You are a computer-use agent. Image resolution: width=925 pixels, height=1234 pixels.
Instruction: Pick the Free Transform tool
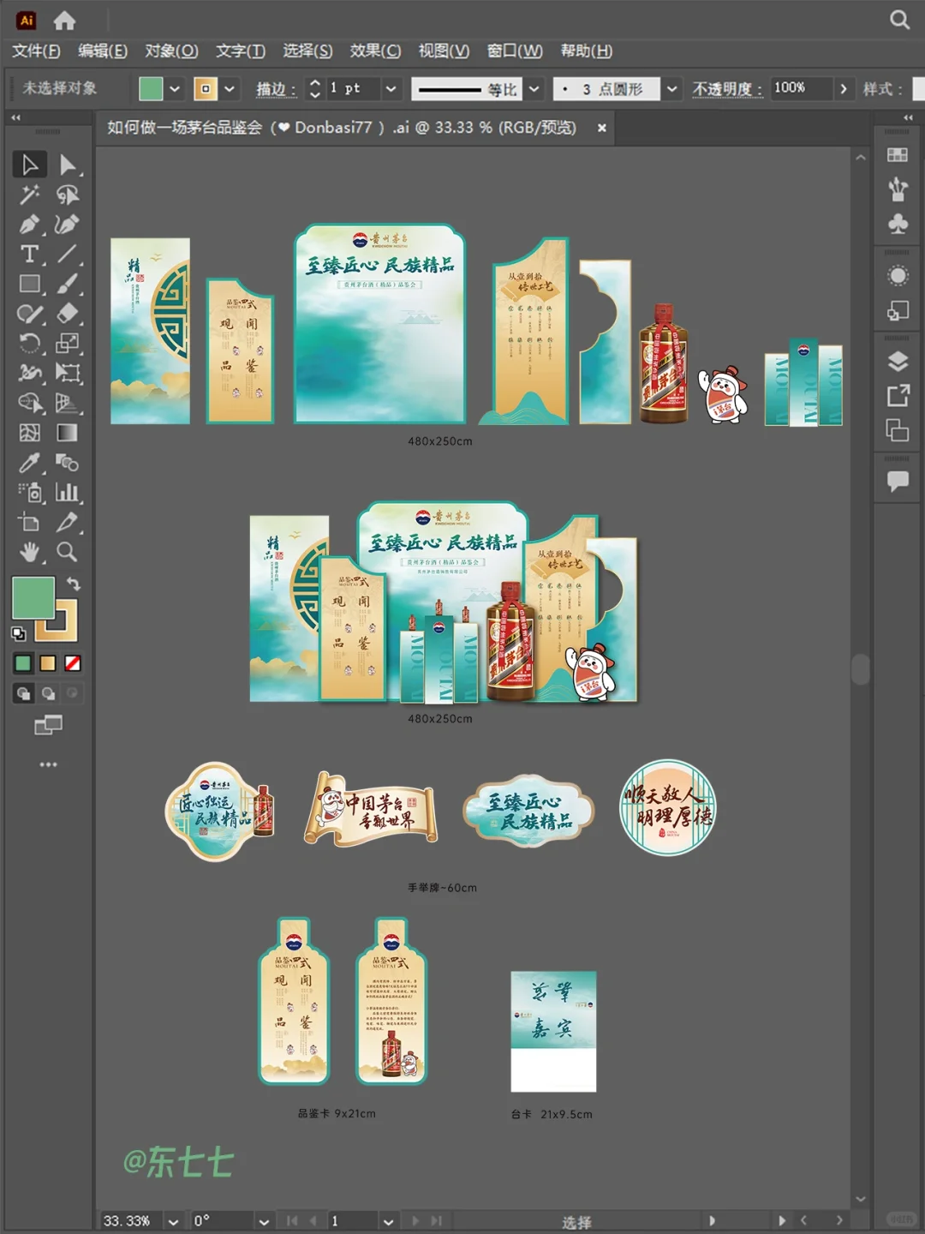(67, 373)
